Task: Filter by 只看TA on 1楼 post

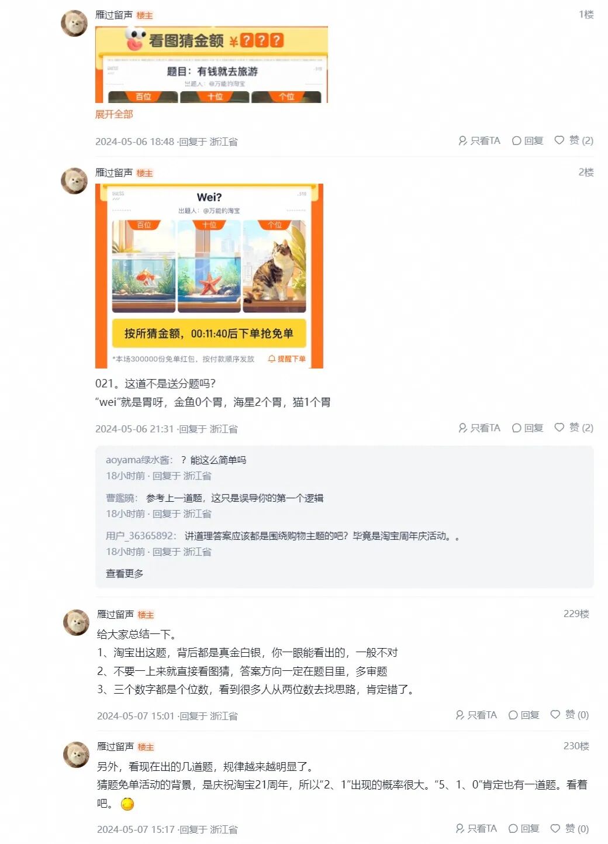Action: coord(479,140)
